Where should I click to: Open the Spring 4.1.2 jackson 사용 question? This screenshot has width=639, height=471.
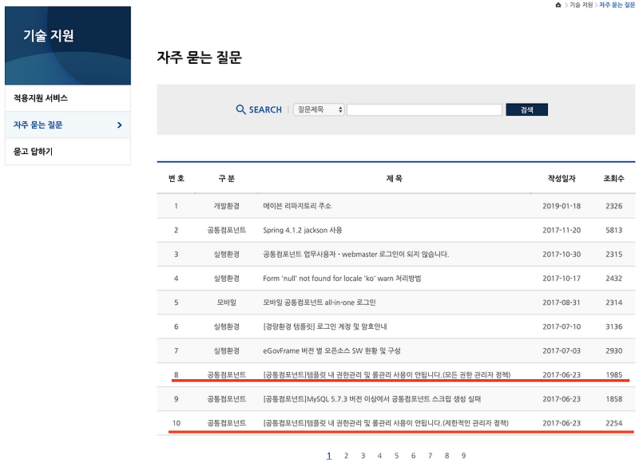303,230
